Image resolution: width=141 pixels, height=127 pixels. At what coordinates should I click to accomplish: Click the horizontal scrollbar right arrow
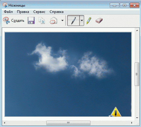[x=132, y=123]
